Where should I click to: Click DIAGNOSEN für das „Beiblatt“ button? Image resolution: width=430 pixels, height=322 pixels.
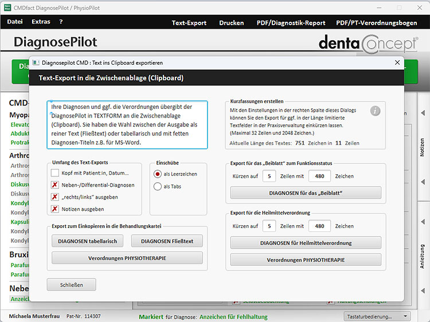[306, 193]
